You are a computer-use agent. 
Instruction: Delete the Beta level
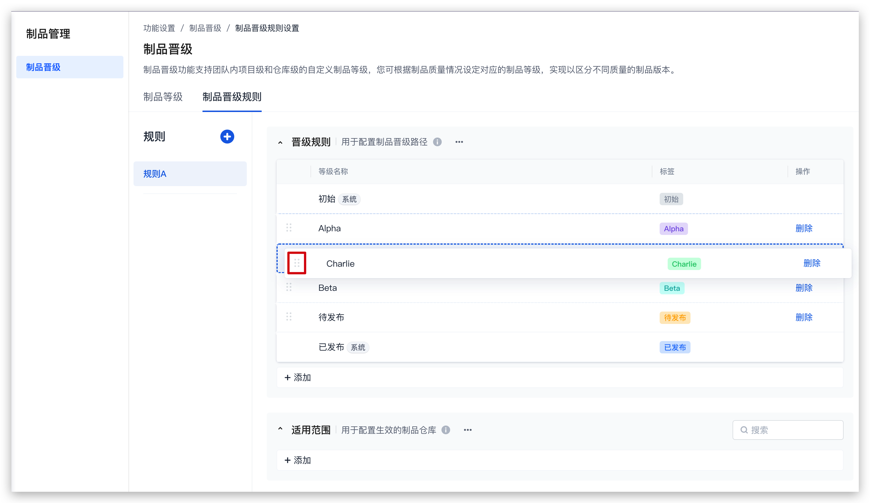804,288
